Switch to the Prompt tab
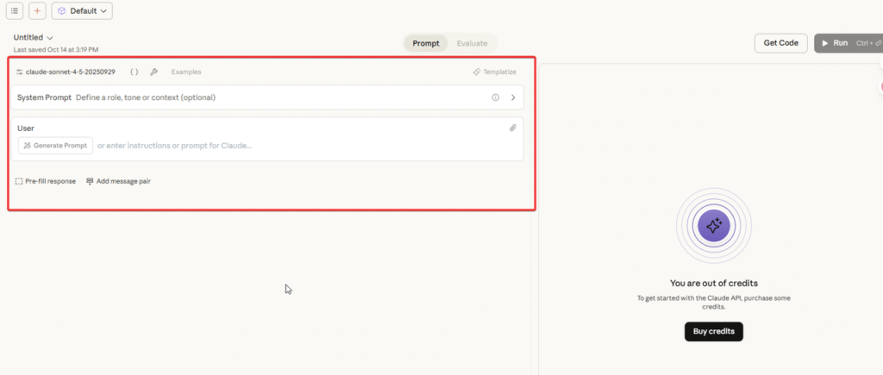Viewport: 883px width, 375px height. click(x=426, y=43)
